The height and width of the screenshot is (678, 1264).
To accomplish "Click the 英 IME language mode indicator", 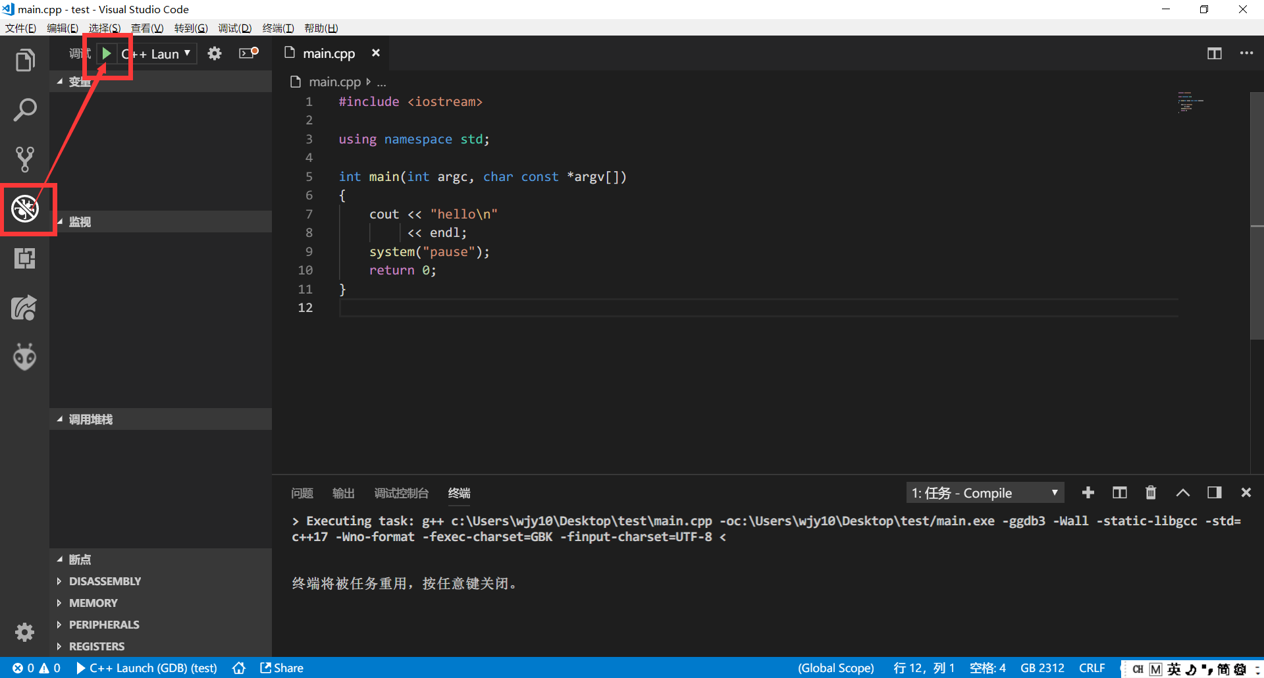I will coord(1174,669).
